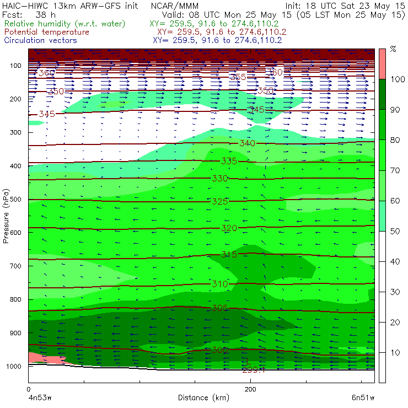This screenshot has width=408, height=408.
Task: Click the '4n53w' start location label
Action: (40, 398)
